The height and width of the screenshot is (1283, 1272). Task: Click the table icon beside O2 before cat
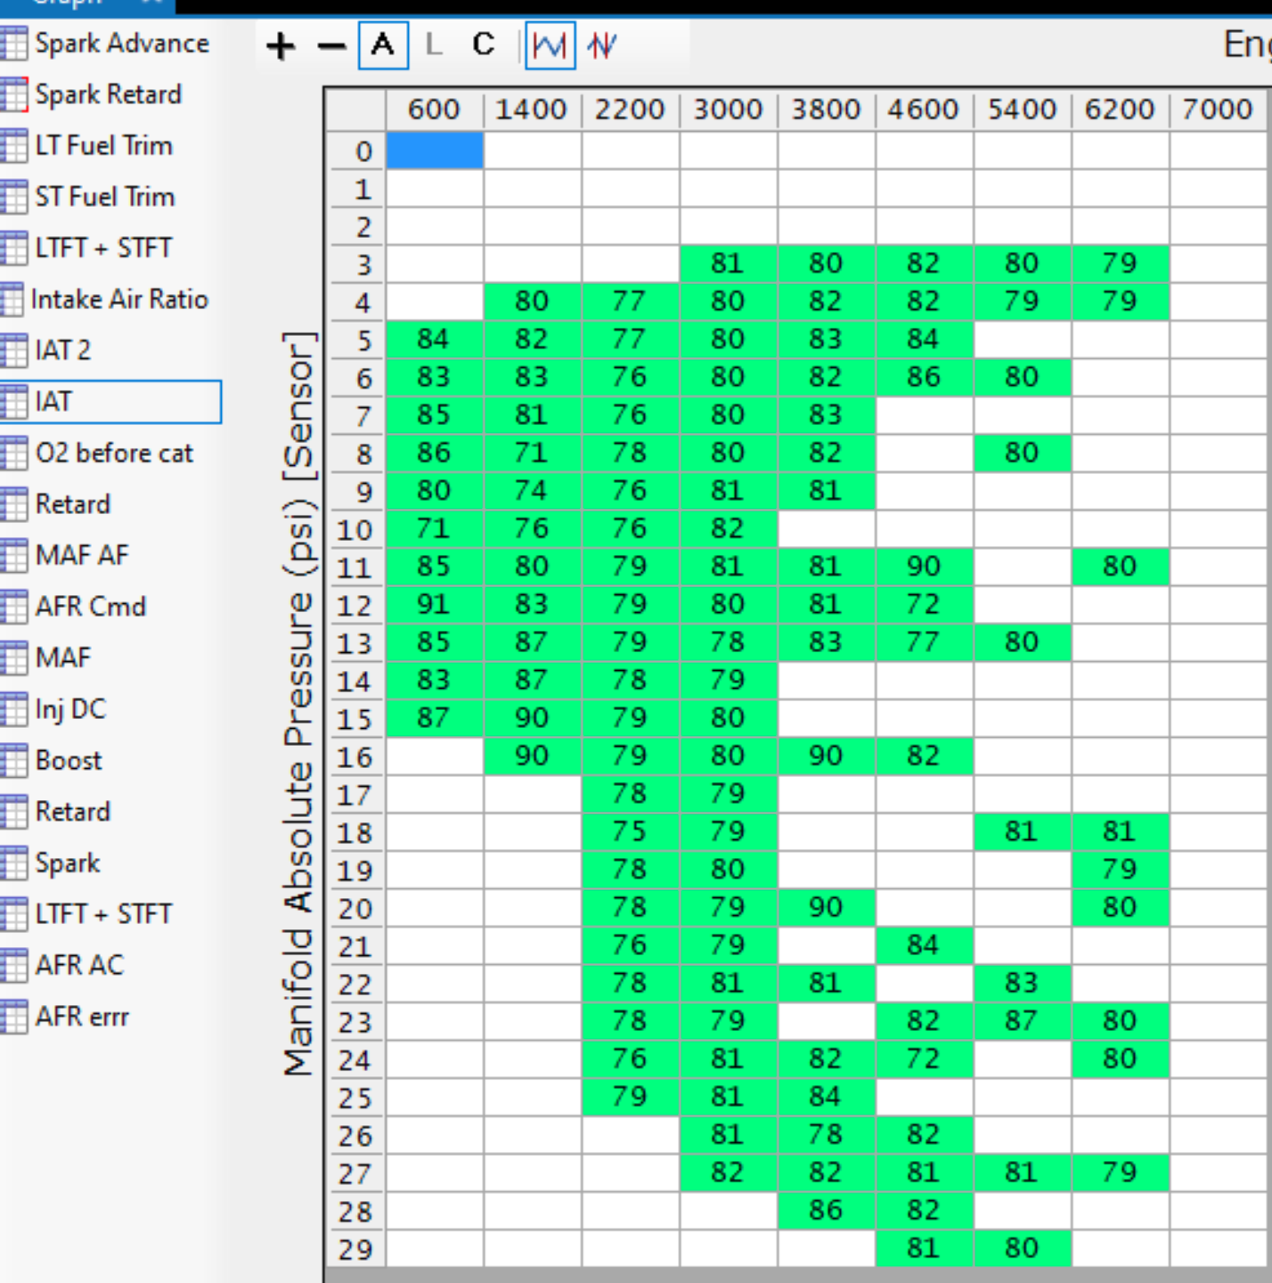(x=13, y=454)
